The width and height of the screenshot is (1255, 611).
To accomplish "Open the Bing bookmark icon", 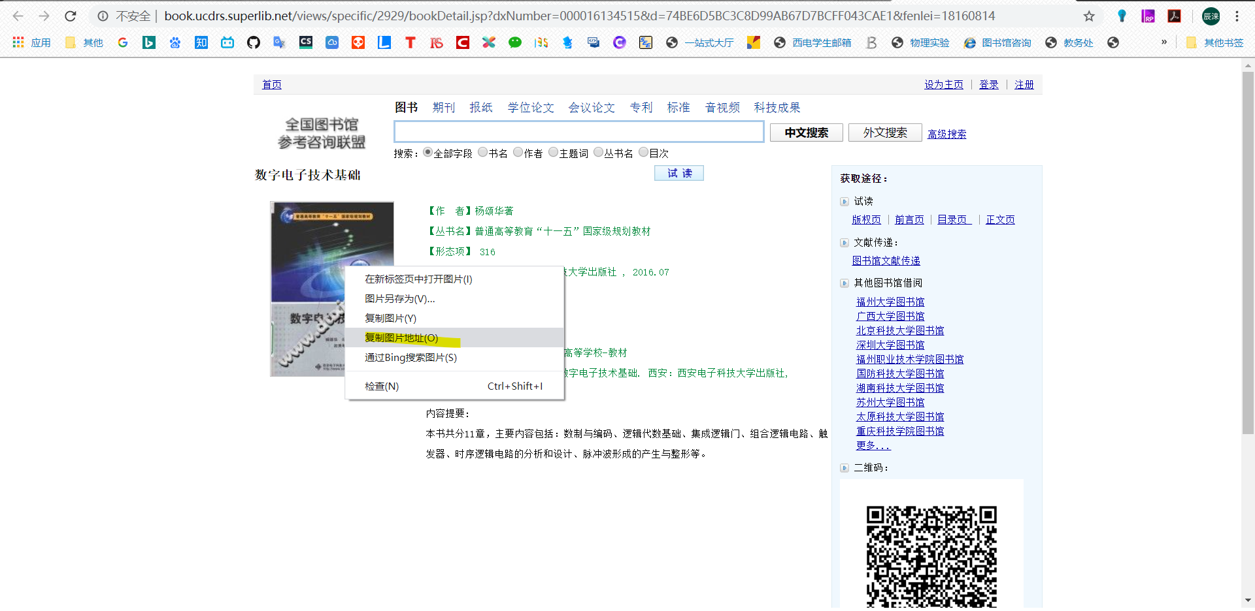I will [x=149, y=42].
